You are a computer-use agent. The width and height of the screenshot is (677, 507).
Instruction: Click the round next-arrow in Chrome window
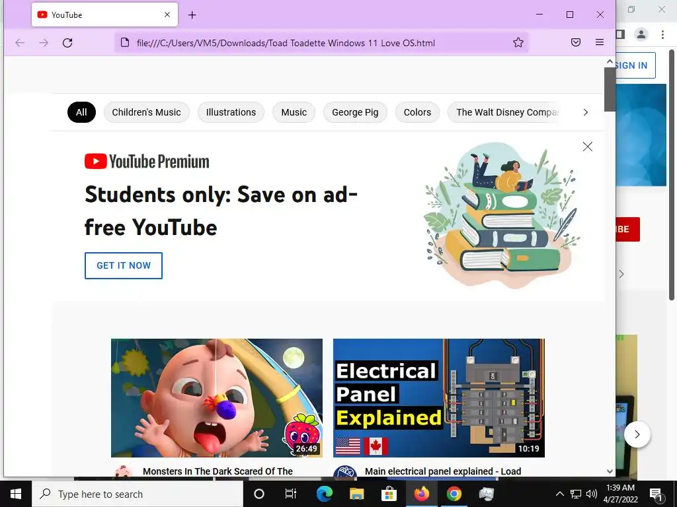637,434
